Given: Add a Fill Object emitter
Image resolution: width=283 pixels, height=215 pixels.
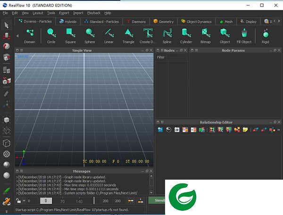Looking at the screenshot, I should point(244,36).
